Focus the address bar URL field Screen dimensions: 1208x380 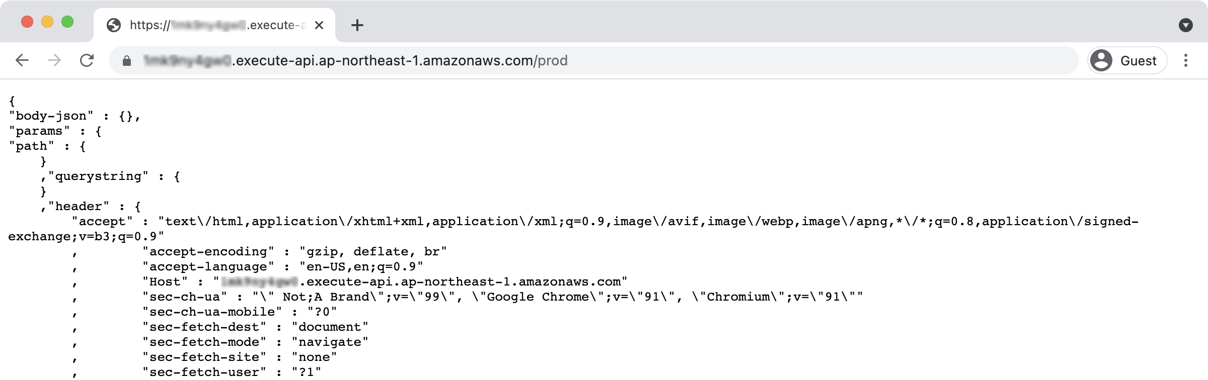[594, 60]
